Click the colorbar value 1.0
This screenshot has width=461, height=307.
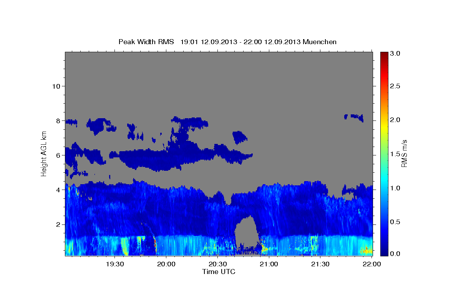coord(395,188)
